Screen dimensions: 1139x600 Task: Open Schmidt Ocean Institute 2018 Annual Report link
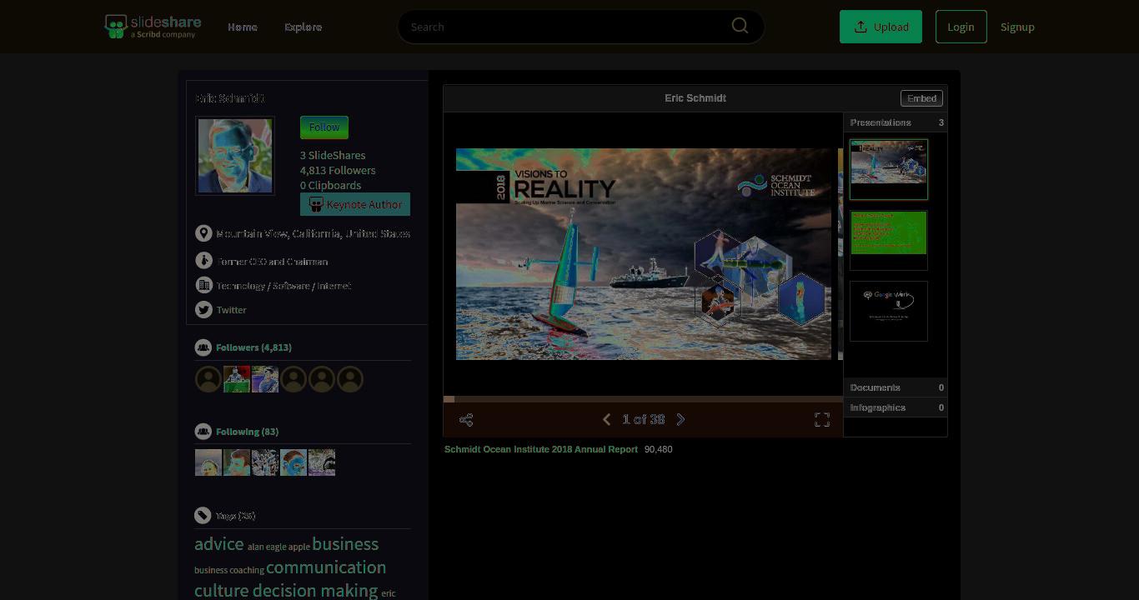point(541,449)
